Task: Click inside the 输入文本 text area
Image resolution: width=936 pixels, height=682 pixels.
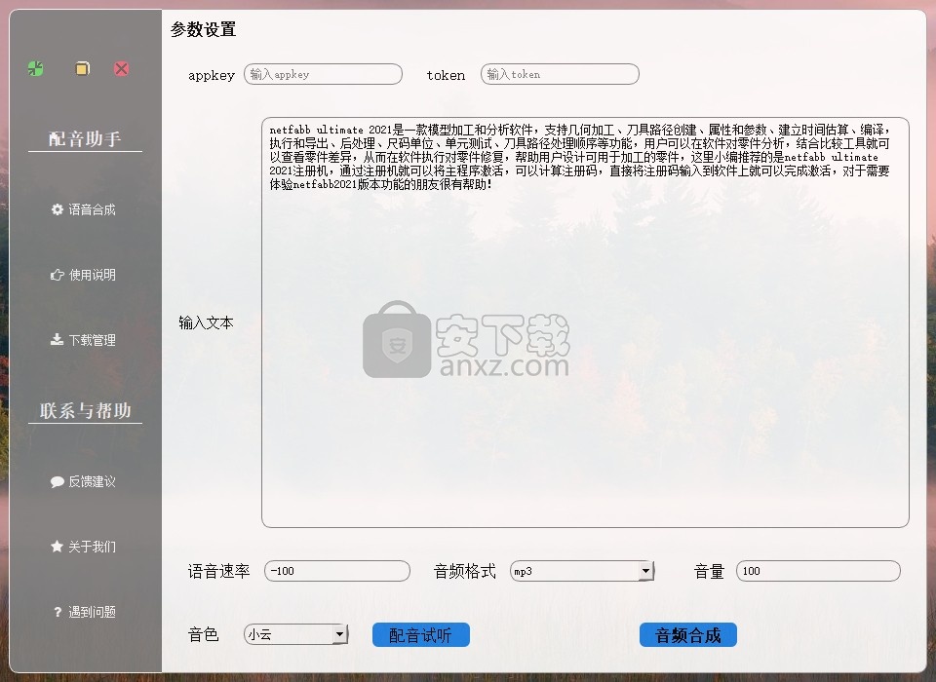Action: [x=585, y=322]
